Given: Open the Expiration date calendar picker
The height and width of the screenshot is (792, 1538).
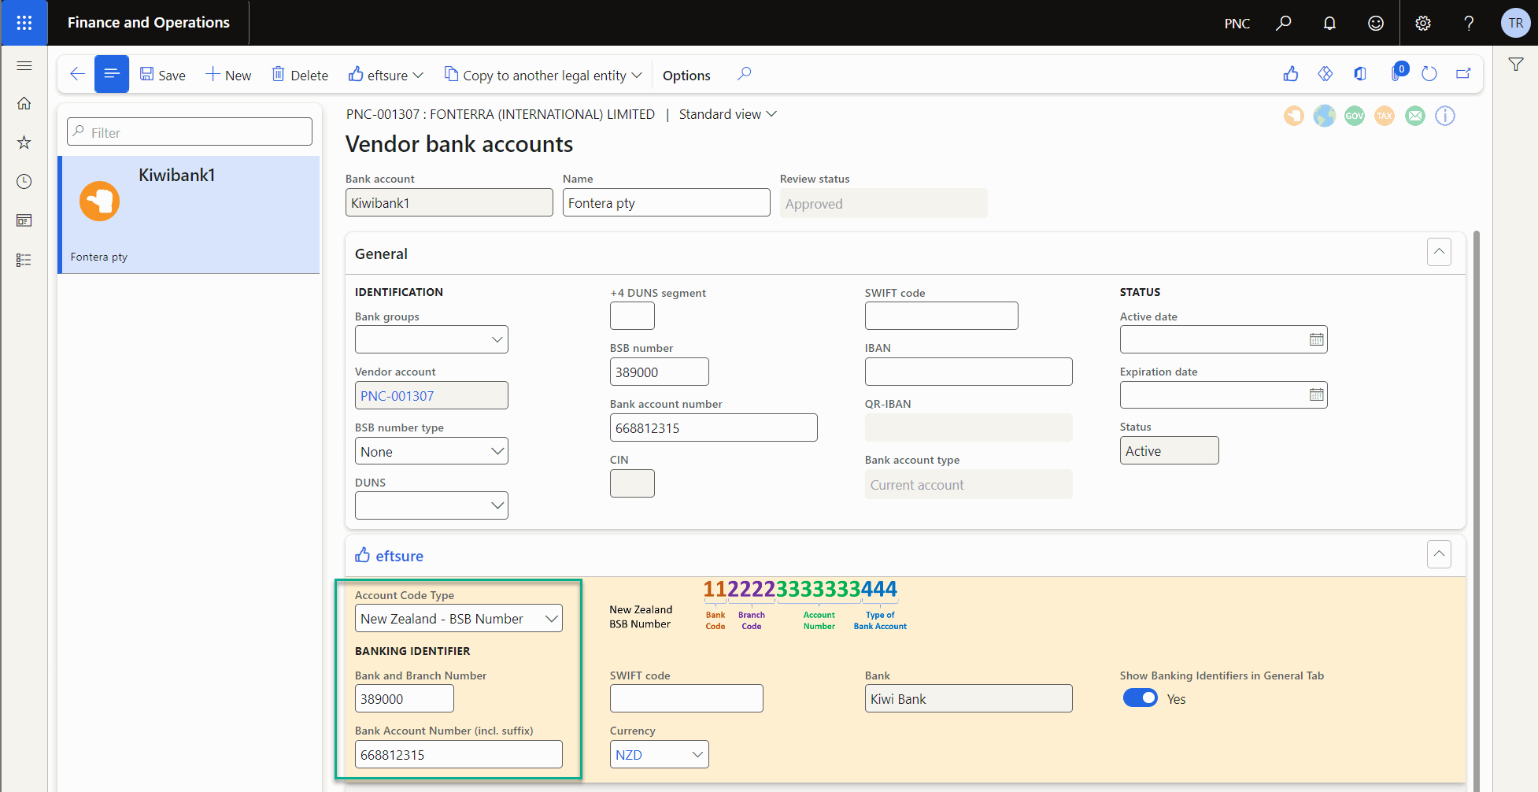Looking at the screenshot, I should [1316, 394].
